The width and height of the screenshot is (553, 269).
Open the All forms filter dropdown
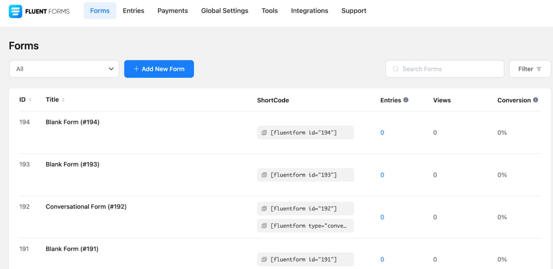point(64,69)
